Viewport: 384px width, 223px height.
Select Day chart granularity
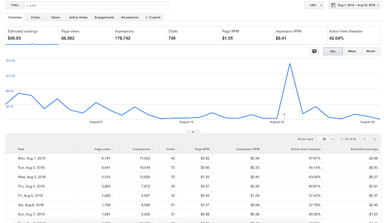tap(333, 51)
